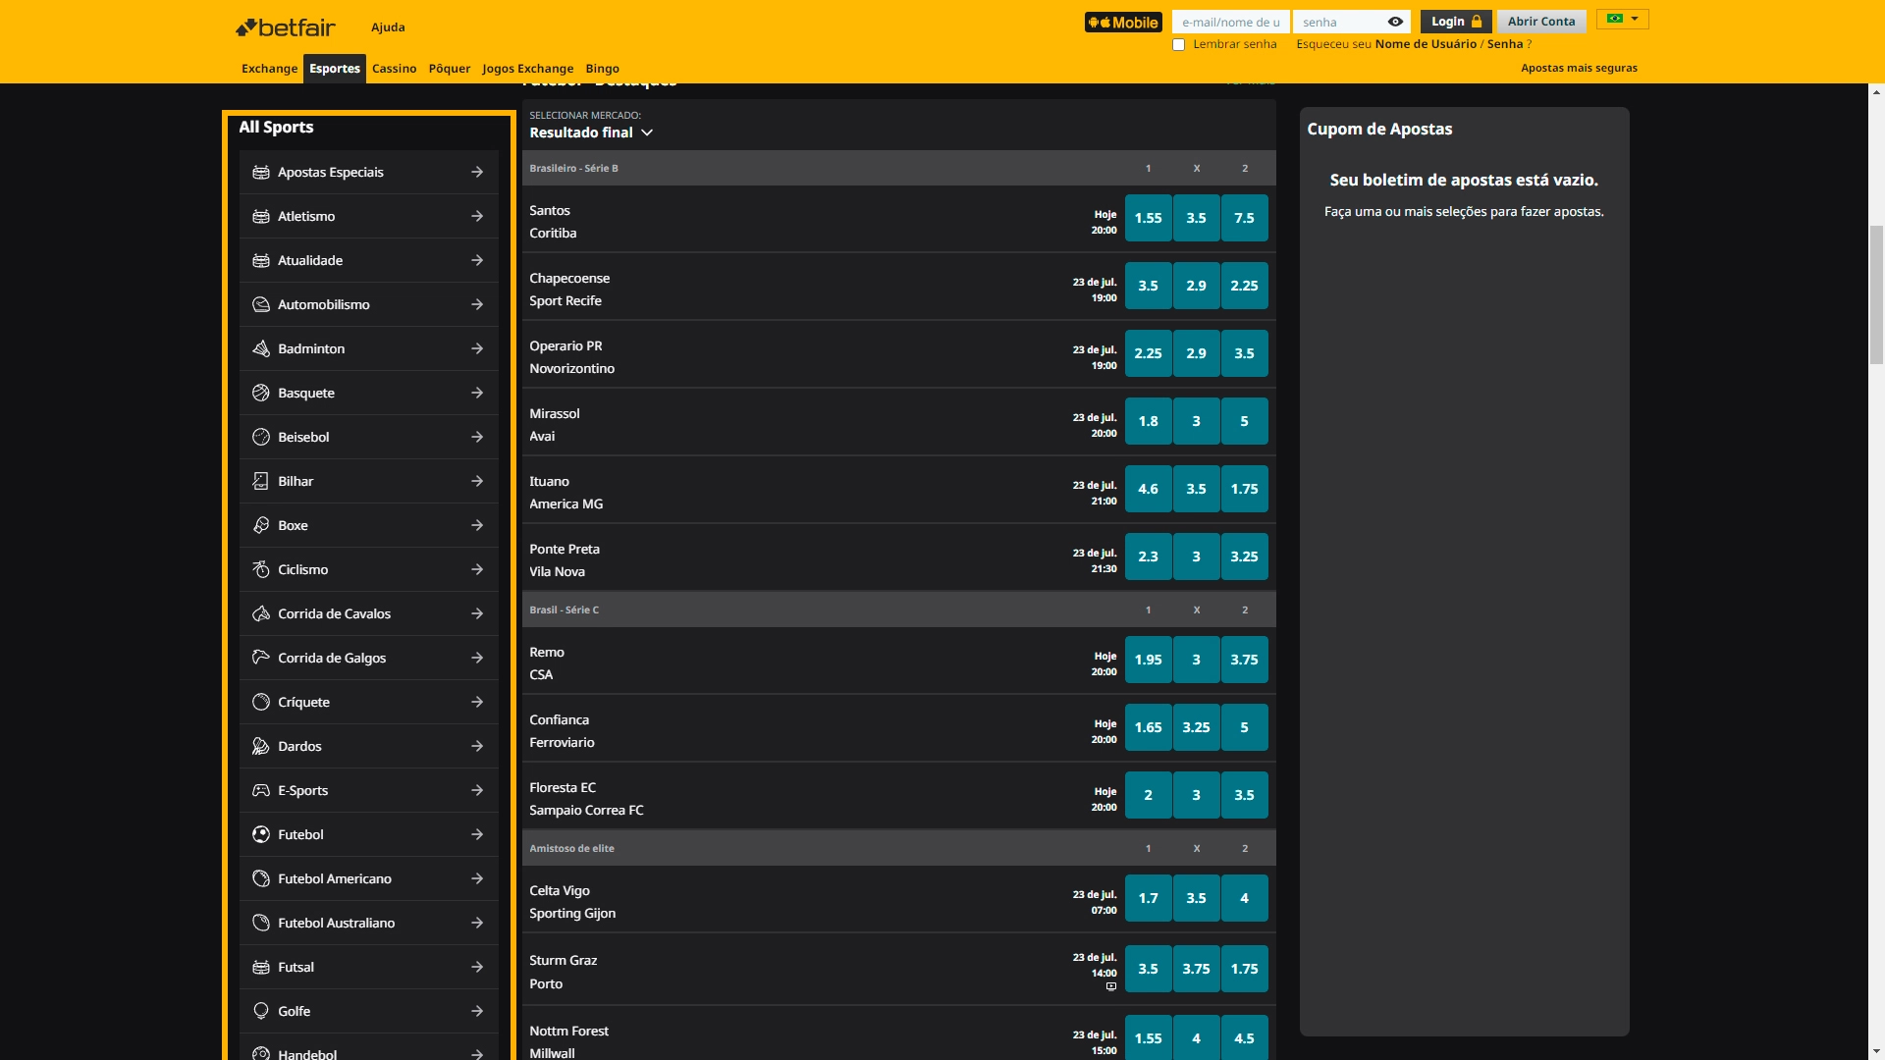Select the Boxe glove icon
Viewport: 1885px width, 1060px height.
click(x=261, y=525)
